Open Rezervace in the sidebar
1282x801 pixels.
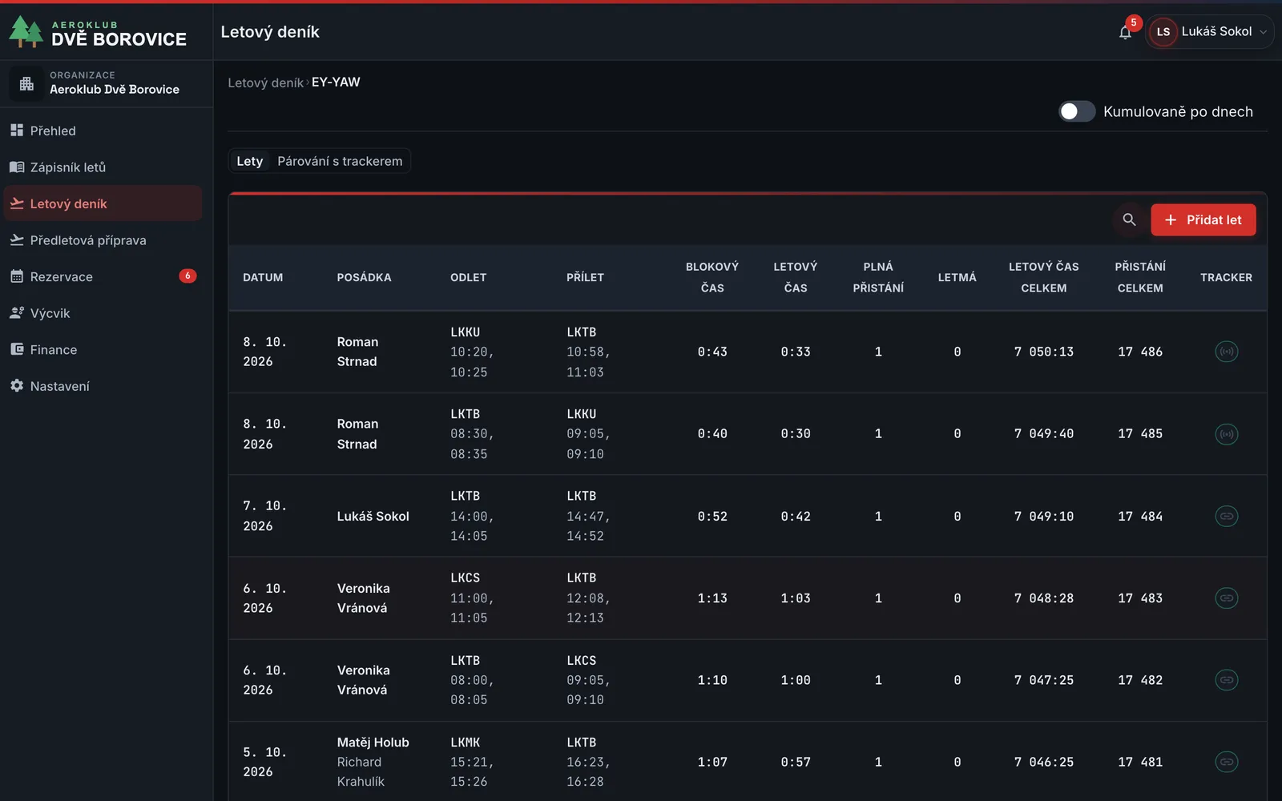[x=103, y=276]
